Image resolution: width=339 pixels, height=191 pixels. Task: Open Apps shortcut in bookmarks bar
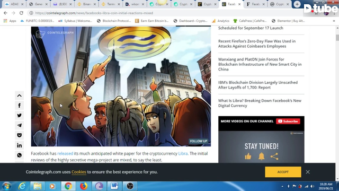pyautogui.click(x=10, y=21)
